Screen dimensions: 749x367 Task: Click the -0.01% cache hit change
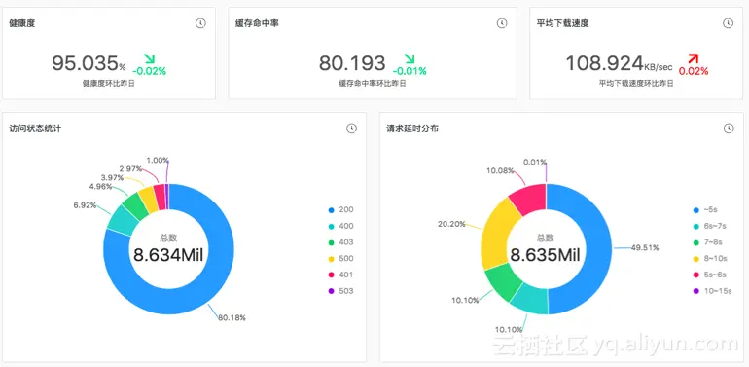410,72
